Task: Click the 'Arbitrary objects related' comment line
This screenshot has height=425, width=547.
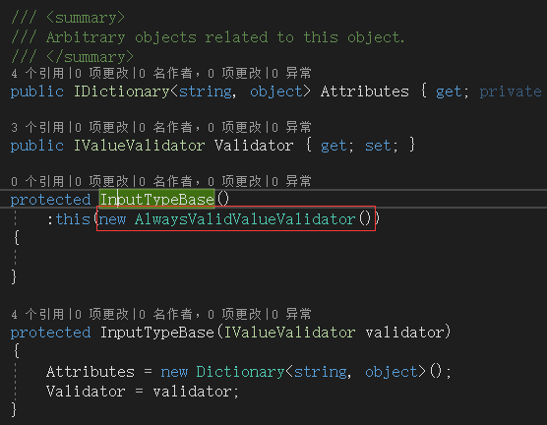Action: [208, 37]
